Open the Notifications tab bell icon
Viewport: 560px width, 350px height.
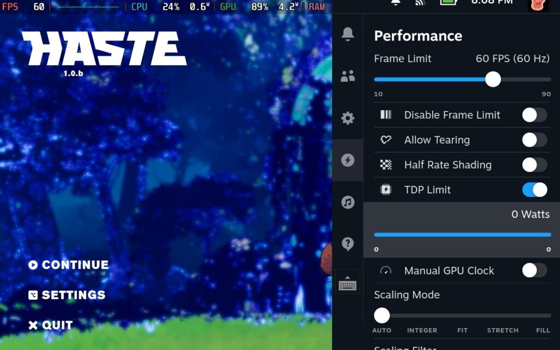pos(347,34)
